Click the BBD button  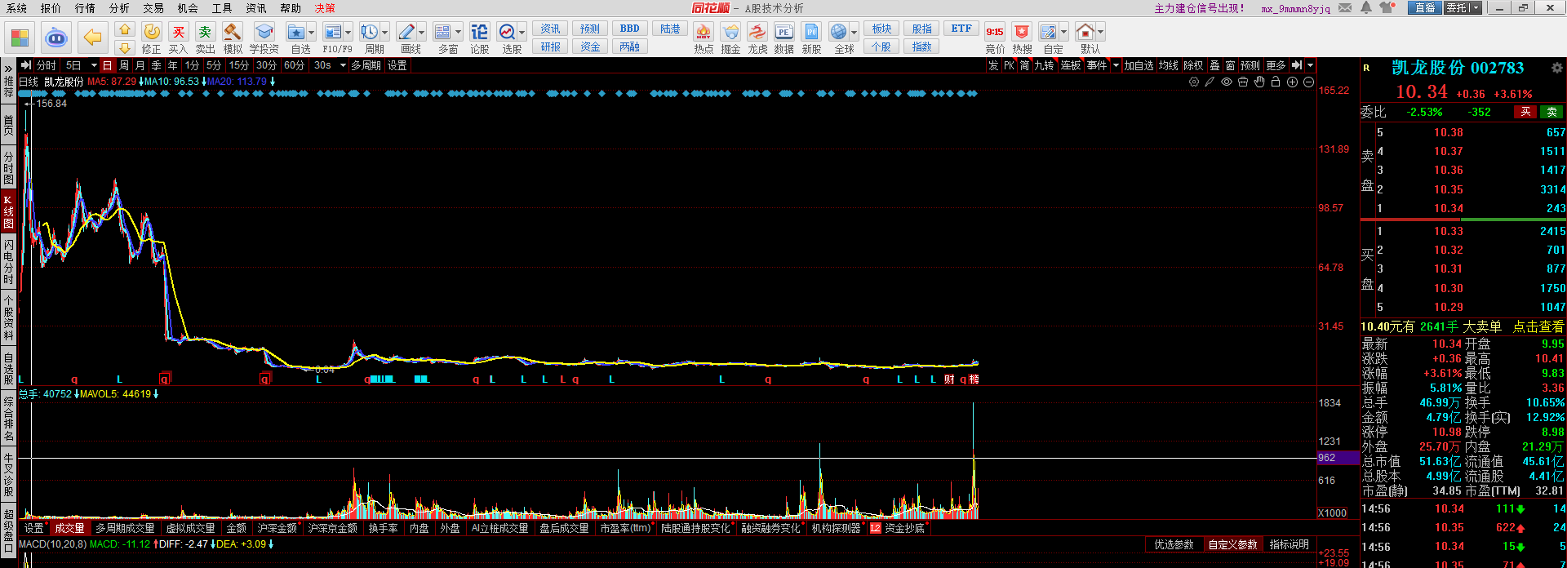[629, 29]
